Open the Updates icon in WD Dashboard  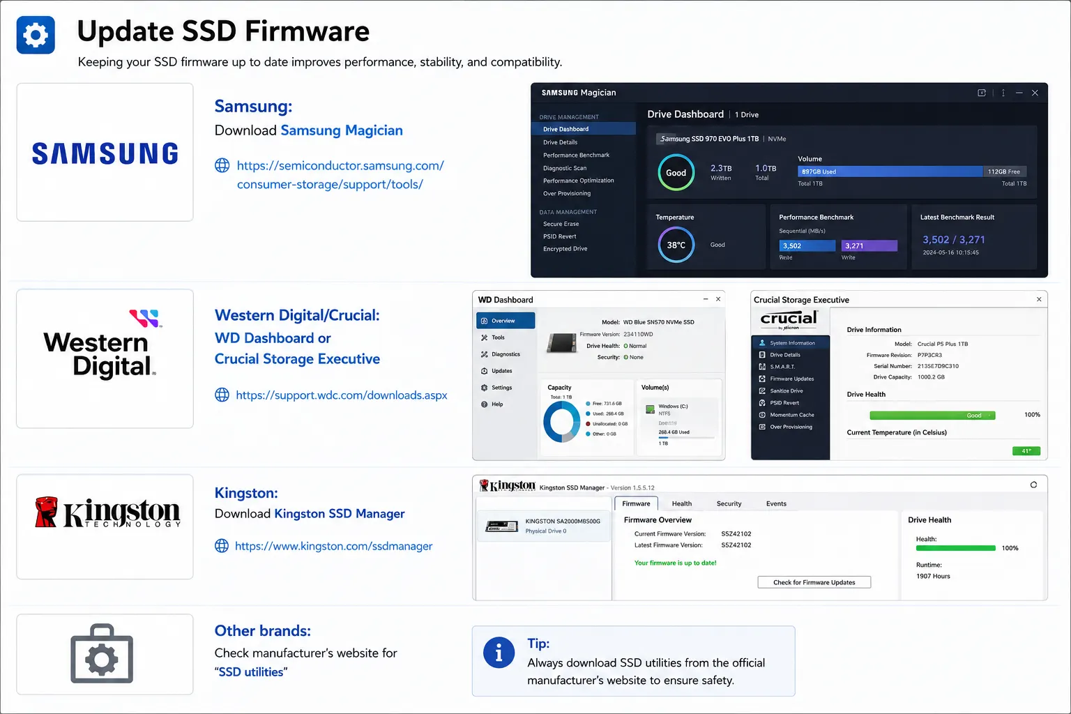pyautogui.click(x=484, y=371)
